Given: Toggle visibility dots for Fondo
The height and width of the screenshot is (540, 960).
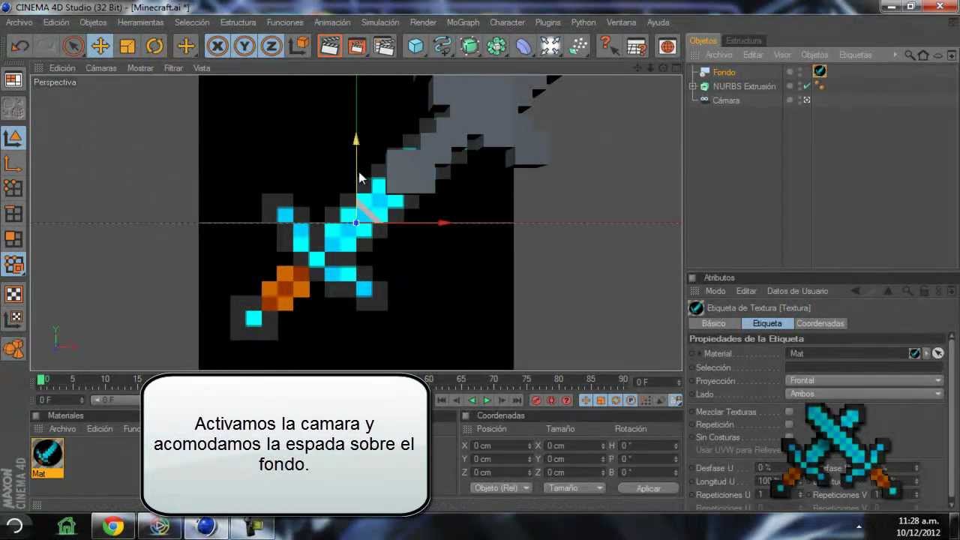Looking at the screenshot, I should point(799,72).
